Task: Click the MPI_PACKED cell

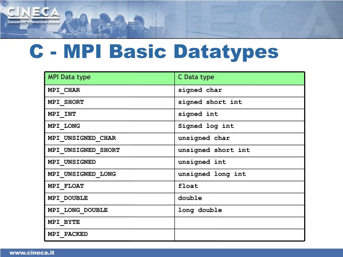Action: [110, 235]
